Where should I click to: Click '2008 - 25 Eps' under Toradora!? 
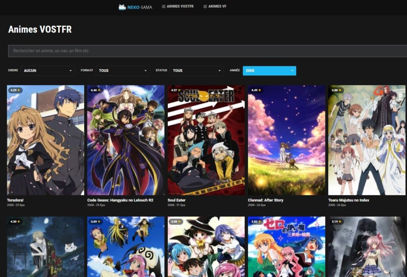[x=16, y=205]
